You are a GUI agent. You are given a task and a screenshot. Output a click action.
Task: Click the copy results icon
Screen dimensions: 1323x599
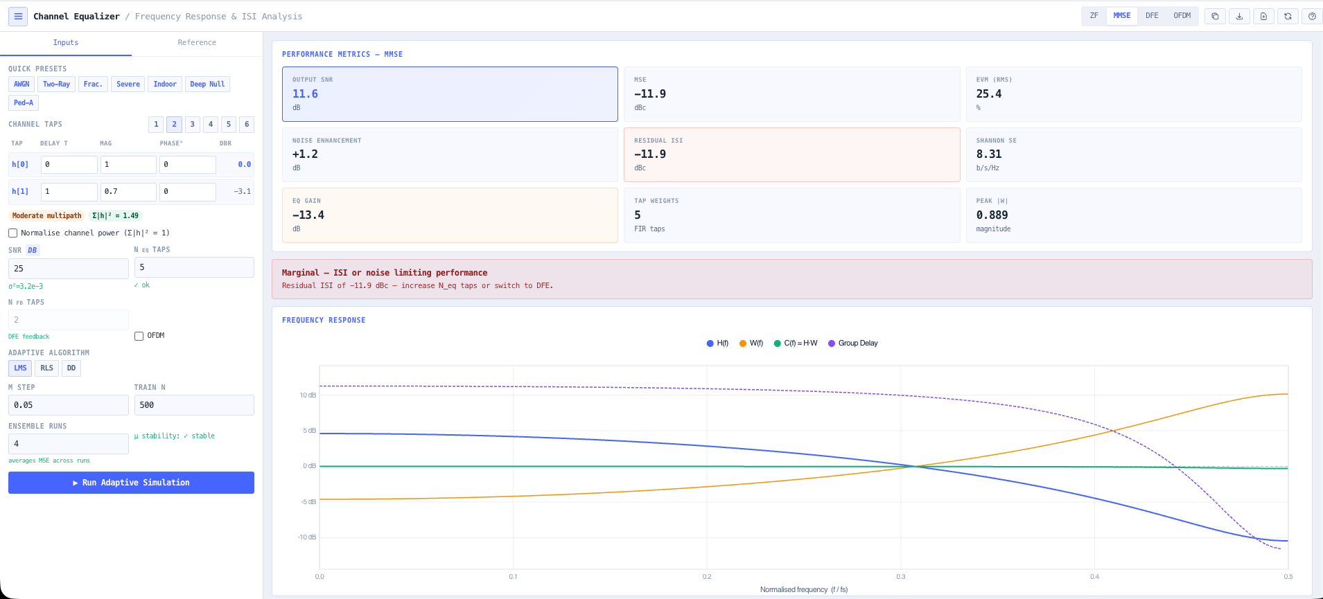[x=1215, y=16]
